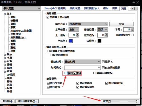142x106 pixels.
Task: Click the 左右边距 value field
Action: pyautogui.click(x=101, y=35)
